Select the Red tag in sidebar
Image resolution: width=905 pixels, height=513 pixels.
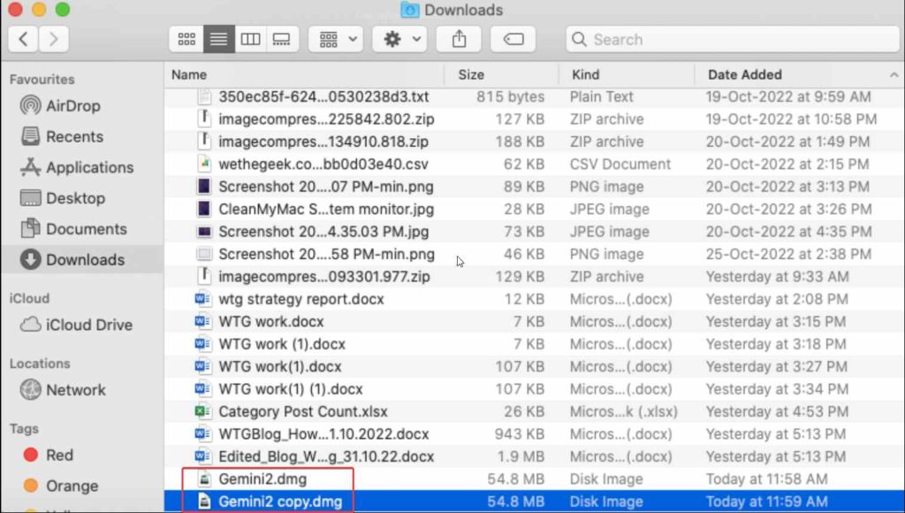coord(59,455)
